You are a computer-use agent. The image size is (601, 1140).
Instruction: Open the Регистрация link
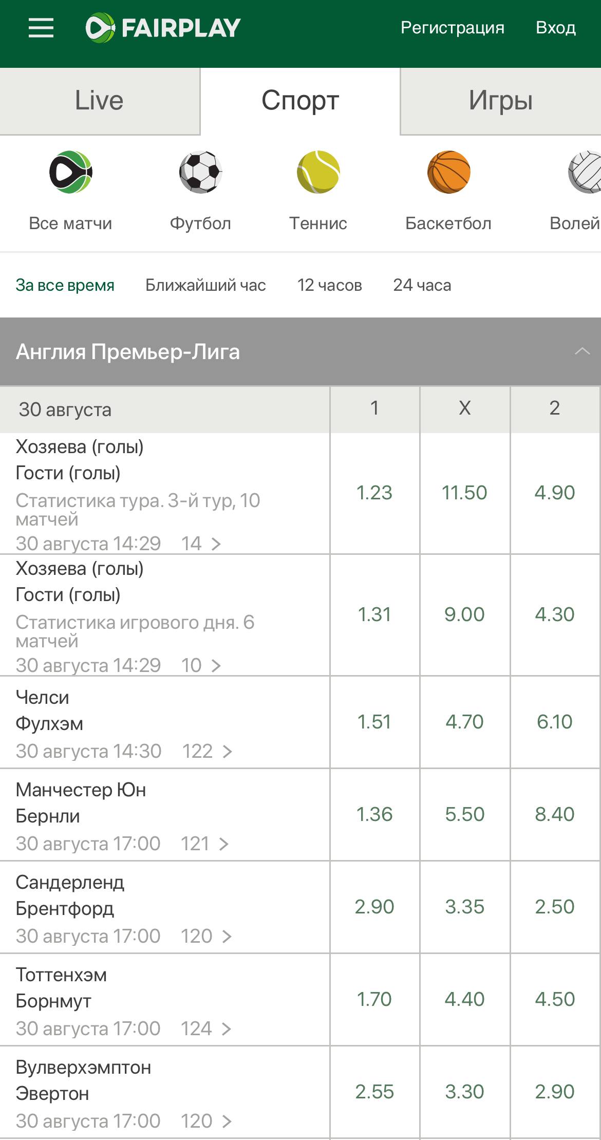[x=453, y=28]
